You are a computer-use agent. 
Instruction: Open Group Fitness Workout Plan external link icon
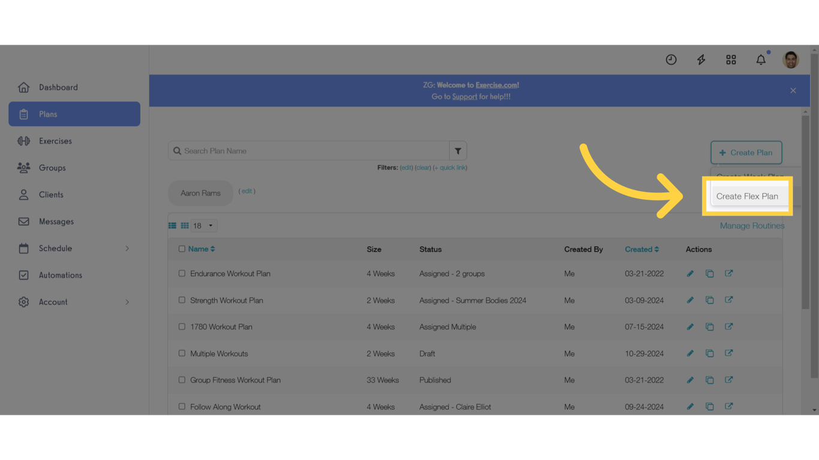point(729,380)
